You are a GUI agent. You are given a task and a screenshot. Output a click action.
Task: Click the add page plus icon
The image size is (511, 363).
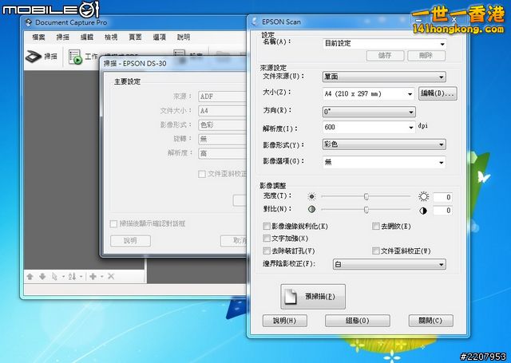(x=93, y=276)
